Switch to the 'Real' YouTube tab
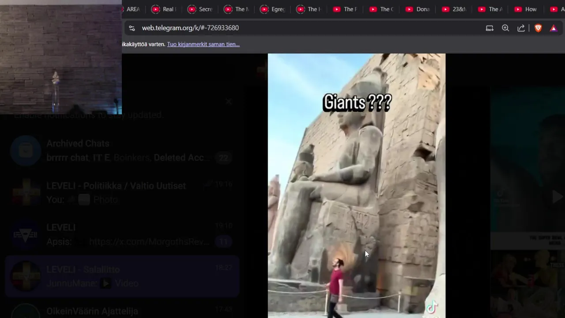The width and height of the screenshot is (565, 318). (x=164, y=9)
